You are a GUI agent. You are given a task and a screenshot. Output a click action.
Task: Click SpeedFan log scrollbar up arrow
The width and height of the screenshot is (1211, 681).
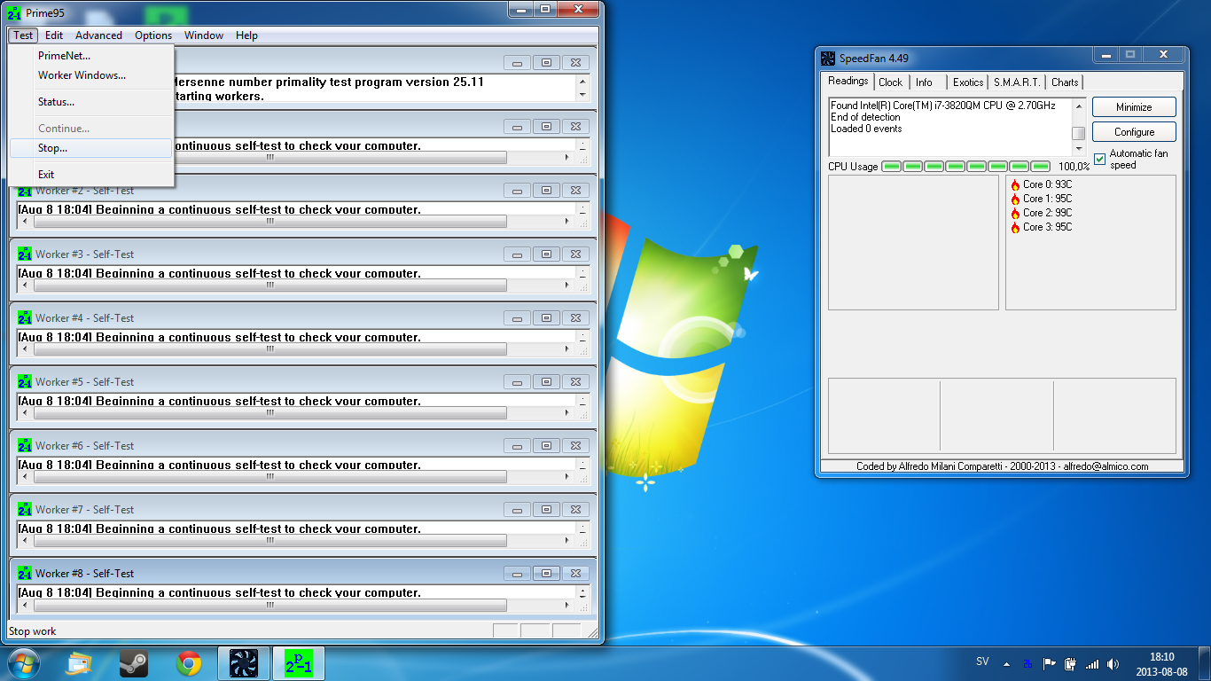1079,106
